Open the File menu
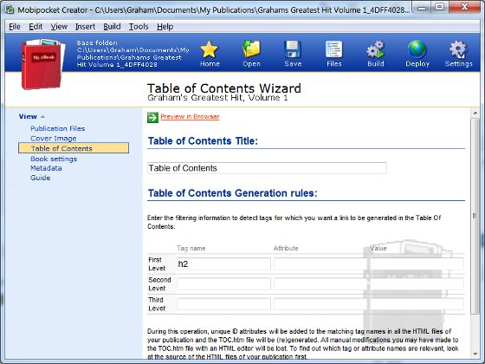This screenshot has width=485, height=364. [x=15, y=27]
